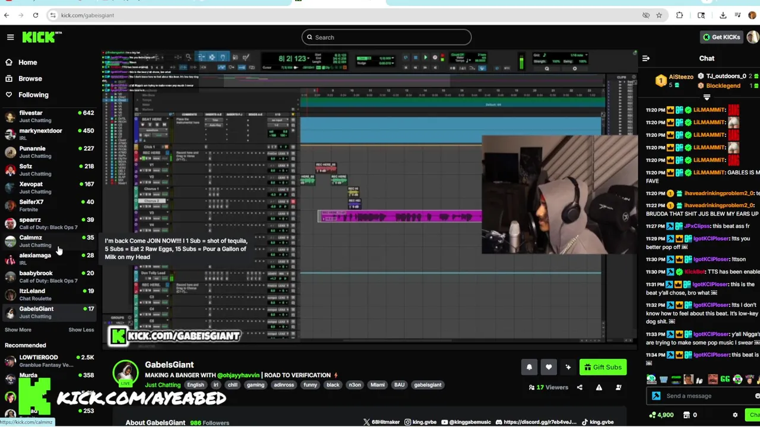Open chat settings gear icon

click(x=735, y=415)
